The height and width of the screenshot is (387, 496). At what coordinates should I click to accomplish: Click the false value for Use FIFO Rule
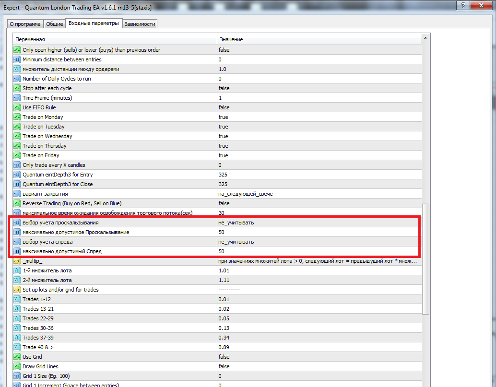pos(224,107)
